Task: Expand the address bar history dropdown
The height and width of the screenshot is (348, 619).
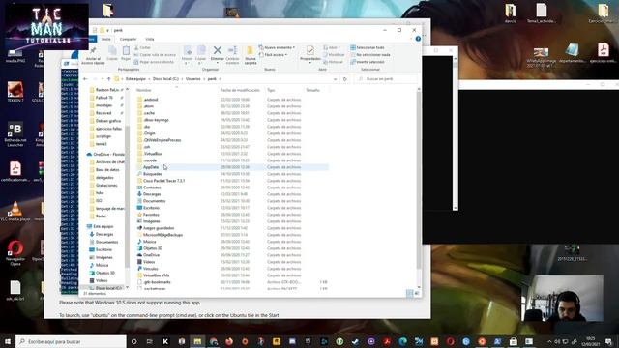Action: coord(335,79)
